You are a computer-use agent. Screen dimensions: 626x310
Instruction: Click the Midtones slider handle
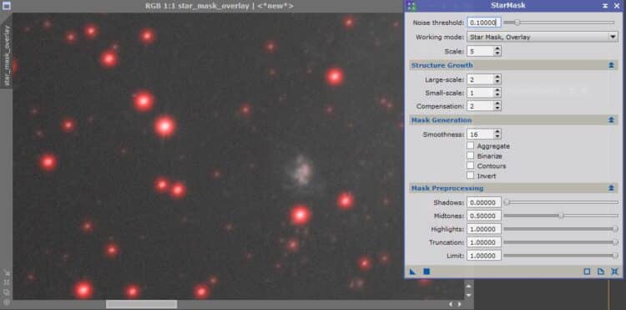click(x=561, y=216)
